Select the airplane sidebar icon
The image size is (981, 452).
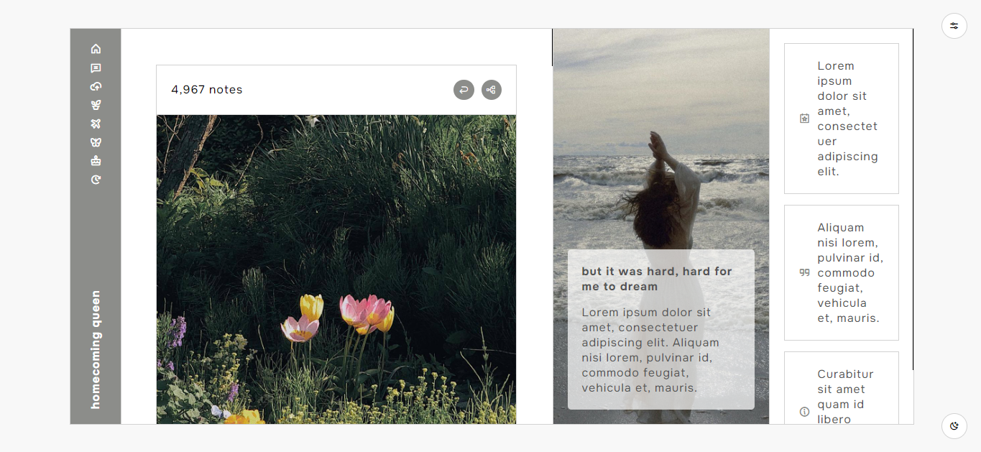tap(96, 124)
